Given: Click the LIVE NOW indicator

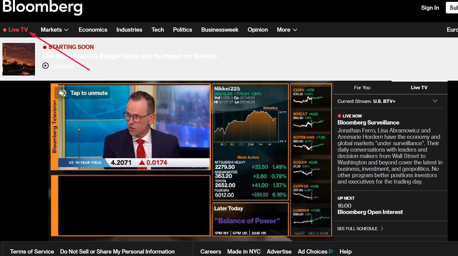Looking at the screenshot, I should (x=350, y=116).
